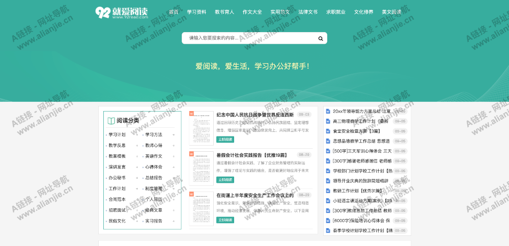Open the 学习资料 navigation menu

(196, 12)
